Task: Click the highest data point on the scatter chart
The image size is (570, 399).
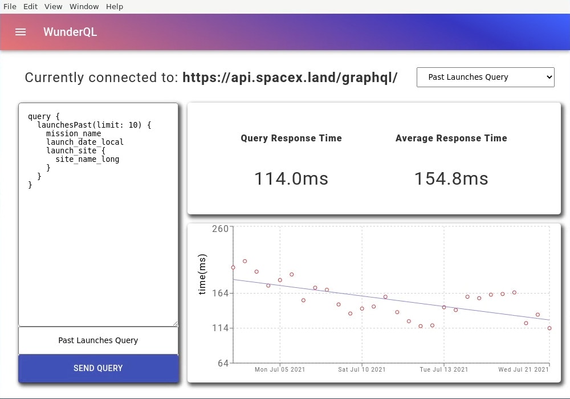Action: pyautogui.click(x=245, y=261)
